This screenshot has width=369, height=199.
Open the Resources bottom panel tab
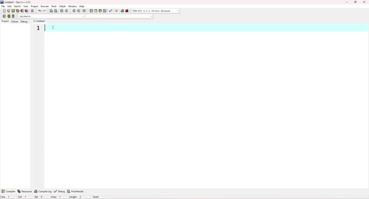pos(25,191)
